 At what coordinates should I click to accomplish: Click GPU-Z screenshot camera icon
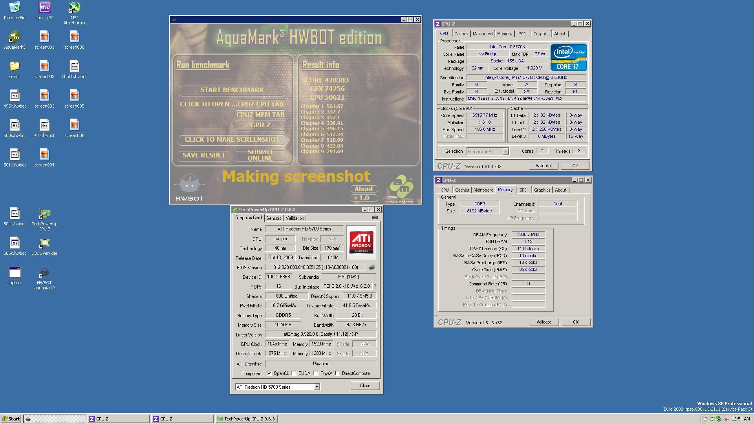[x=375, y=217]
